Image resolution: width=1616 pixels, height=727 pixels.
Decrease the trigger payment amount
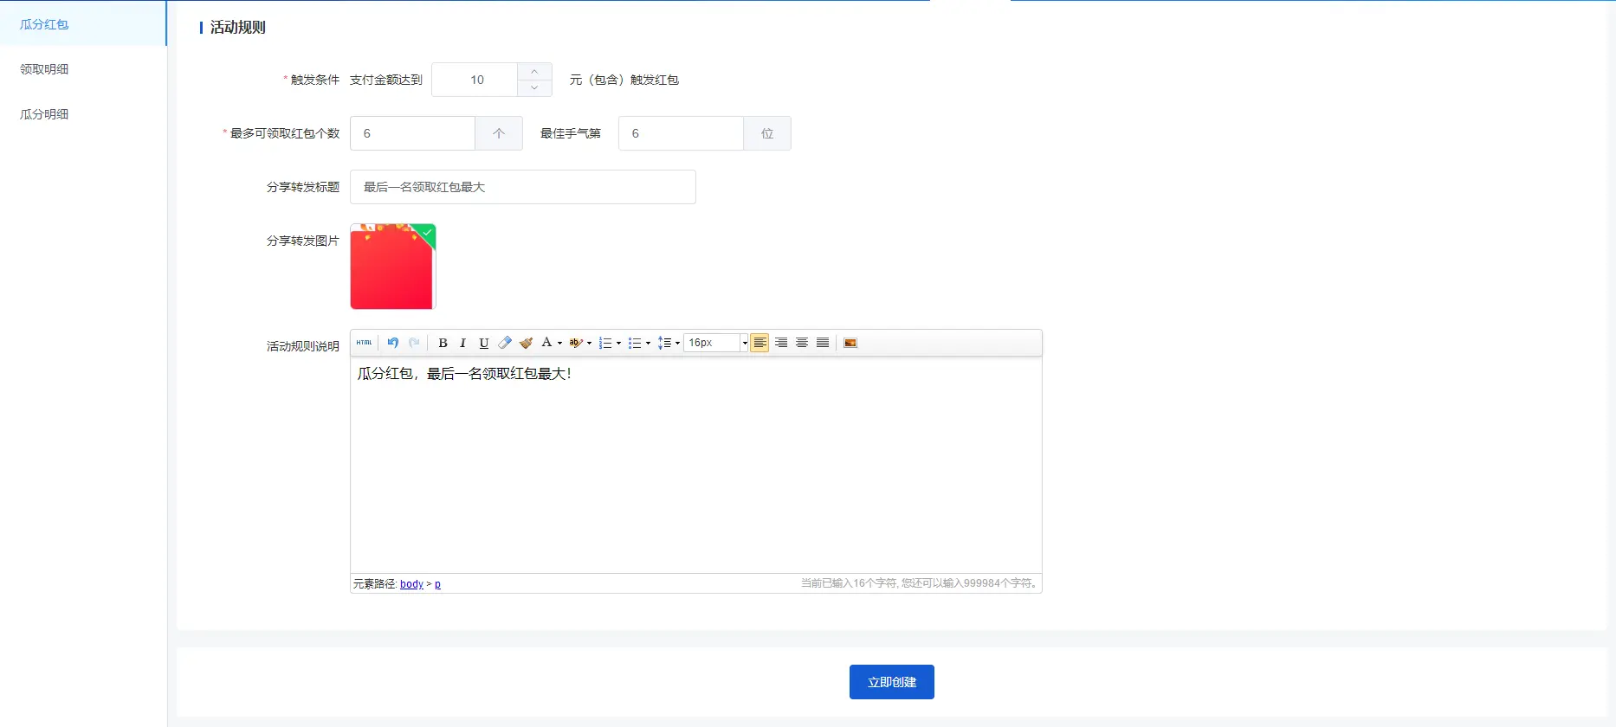click(x=534, y=87)
